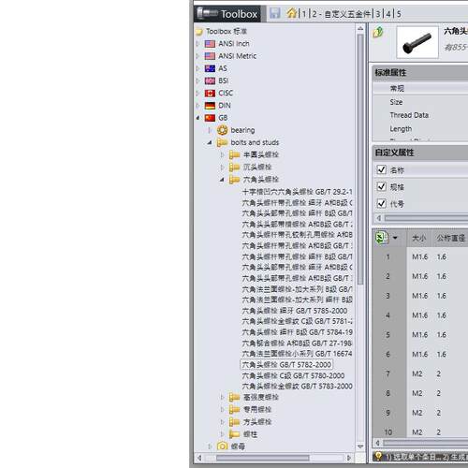The width and height of the screenshot is (468, 468).
Task: Collapse the bolts and studs folder
Action: click(x=210, y=142)
